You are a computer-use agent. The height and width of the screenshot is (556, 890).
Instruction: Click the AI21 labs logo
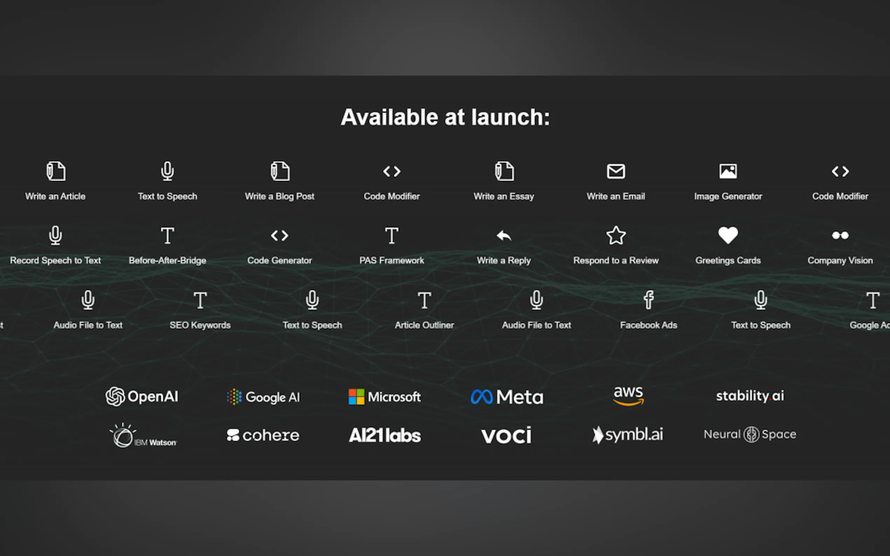[x=385, y=436]
